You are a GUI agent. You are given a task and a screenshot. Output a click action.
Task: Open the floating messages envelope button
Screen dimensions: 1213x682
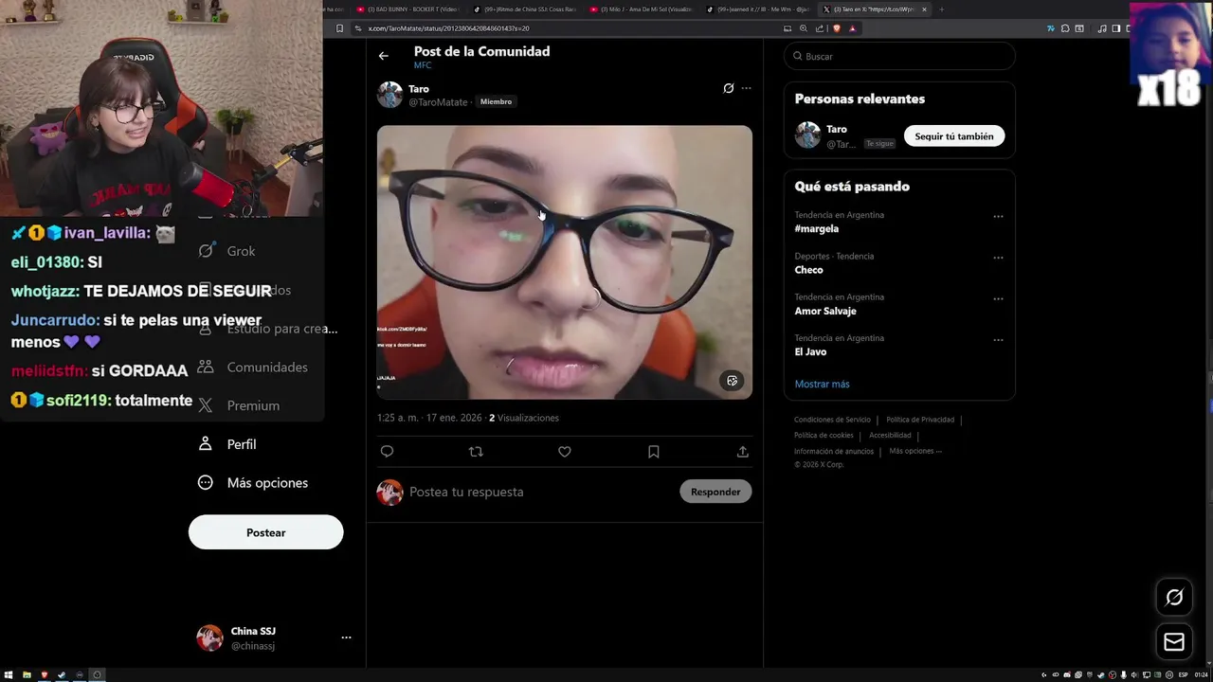[1174, 642]
